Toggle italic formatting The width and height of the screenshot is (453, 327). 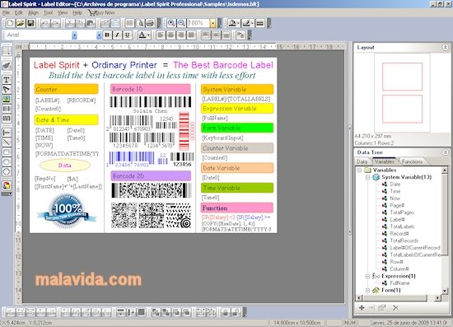[117, 35]
